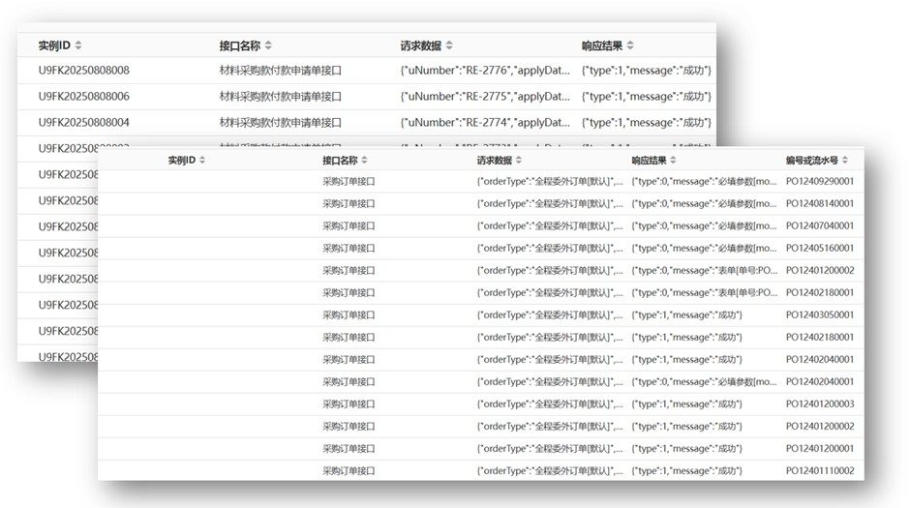This screenshot has width=910, height=508.
Task: Click 必填参数 error response in row PO12409290001
Action: click(704, 182)
